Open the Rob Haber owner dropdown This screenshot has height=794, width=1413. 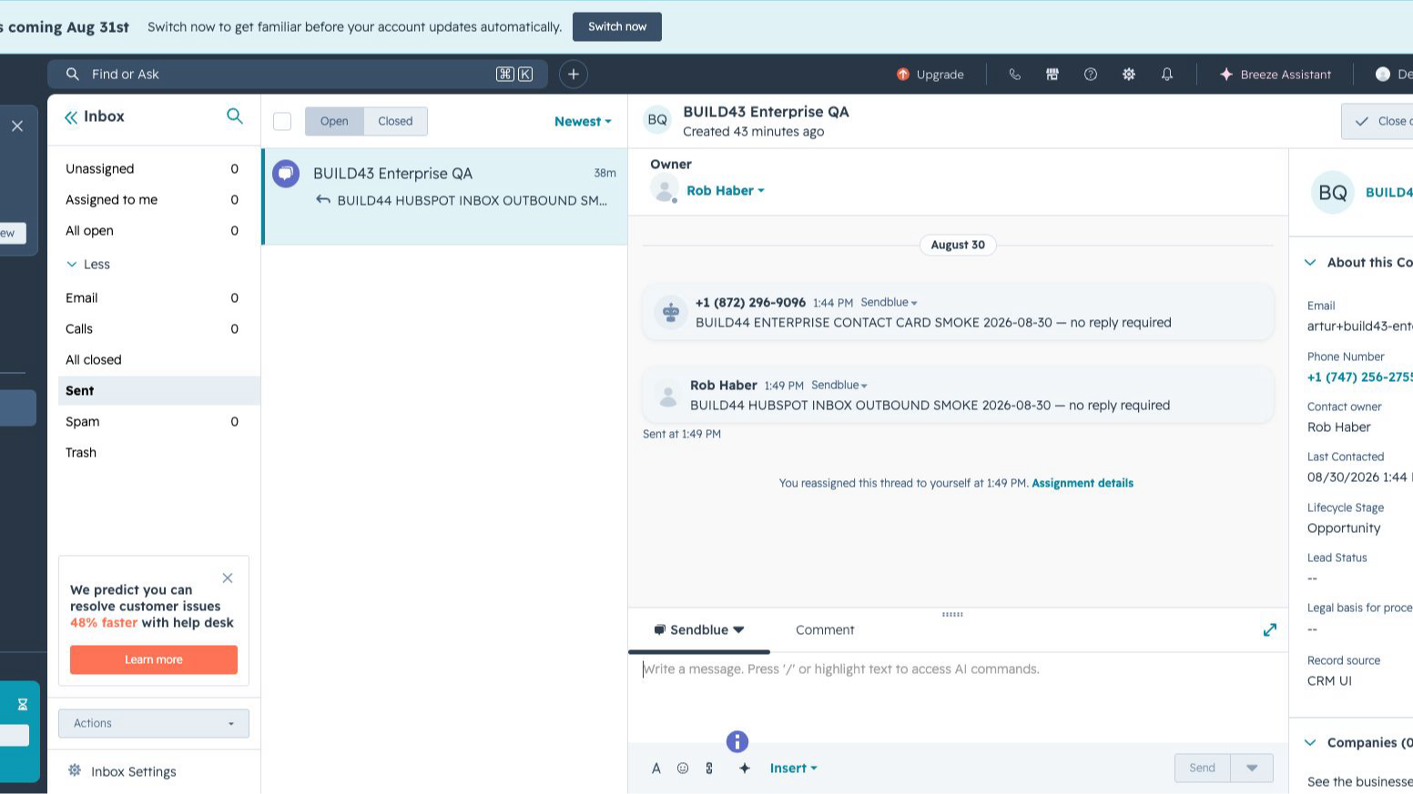pos(726,191)
